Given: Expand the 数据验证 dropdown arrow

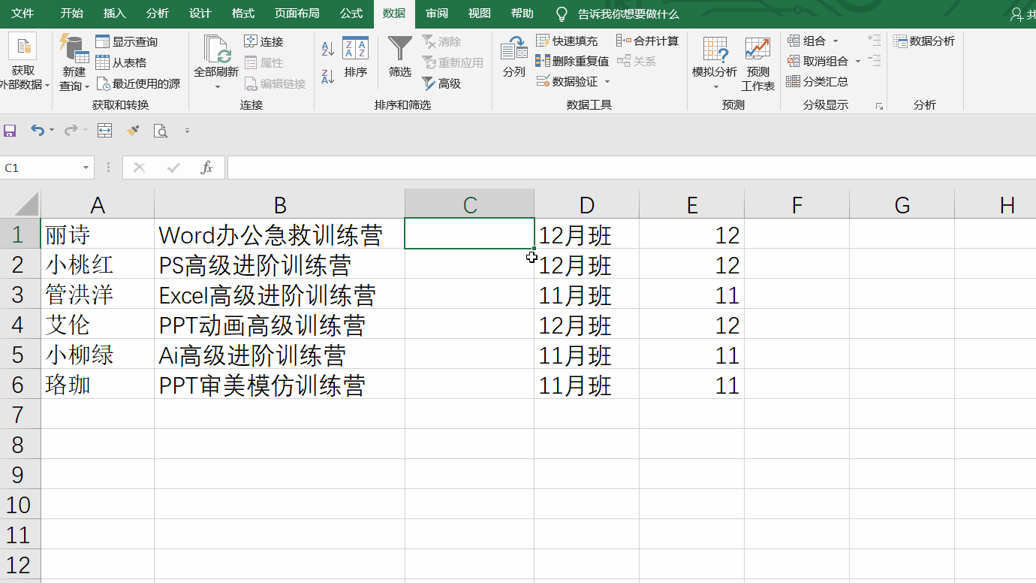Looking at the screenshot, I should [x=609, y=81].
